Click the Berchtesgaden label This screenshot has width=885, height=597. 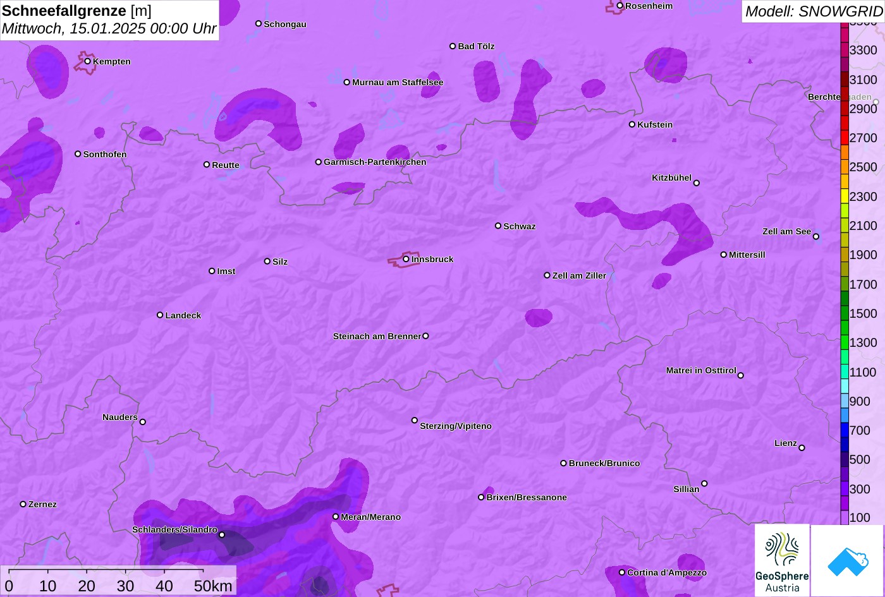pos(839,97)
